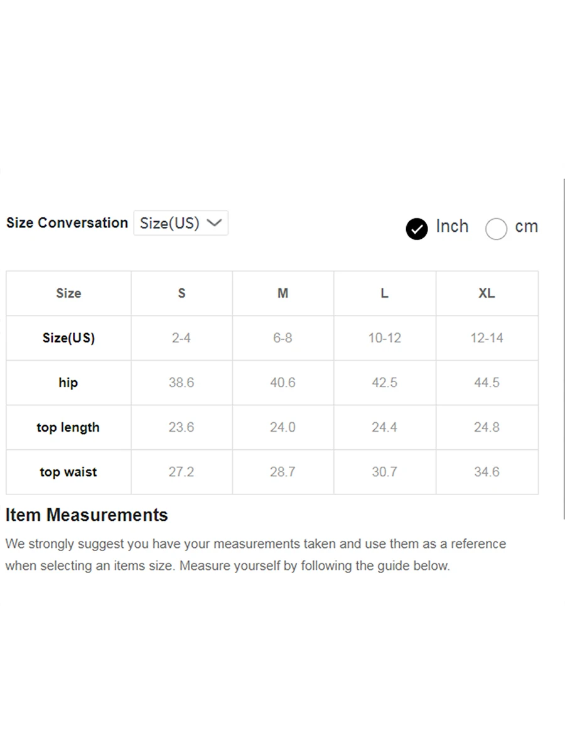
Task: Click the Item Measurements heading
Action: (87, 515)
